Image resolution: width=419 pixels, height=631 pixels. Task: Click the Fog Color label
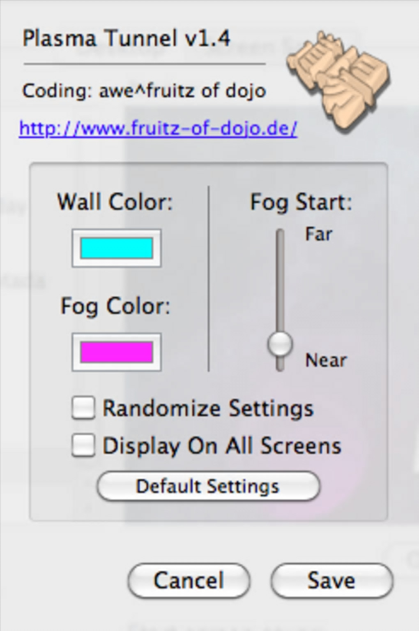(115, 306)
